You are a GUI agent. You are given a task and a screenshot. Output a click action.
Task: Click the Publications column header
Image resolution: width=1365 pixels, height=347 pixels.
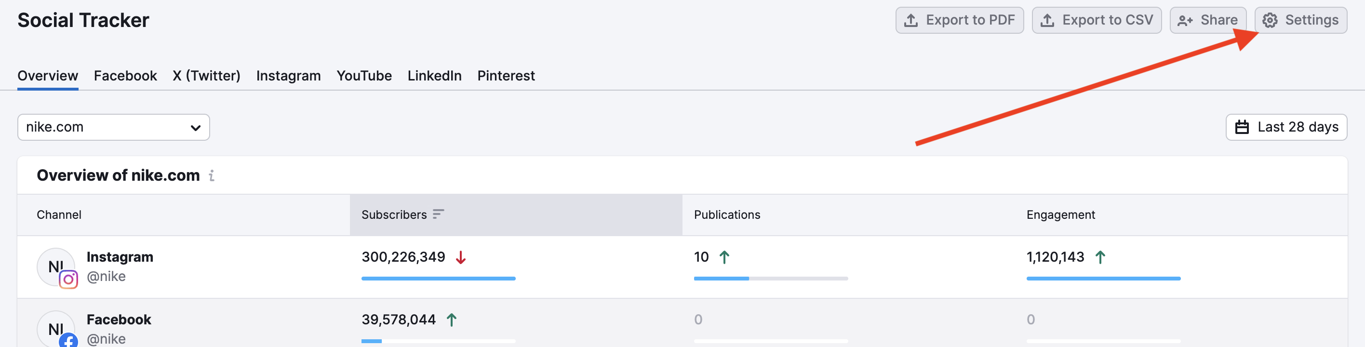click(x=726, y=214)
